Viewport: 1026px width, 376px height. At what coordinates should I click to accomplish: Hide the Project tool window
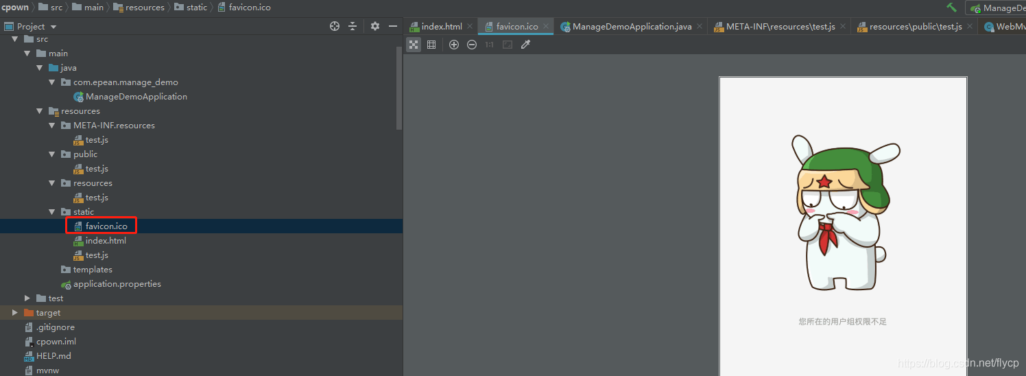393,26
